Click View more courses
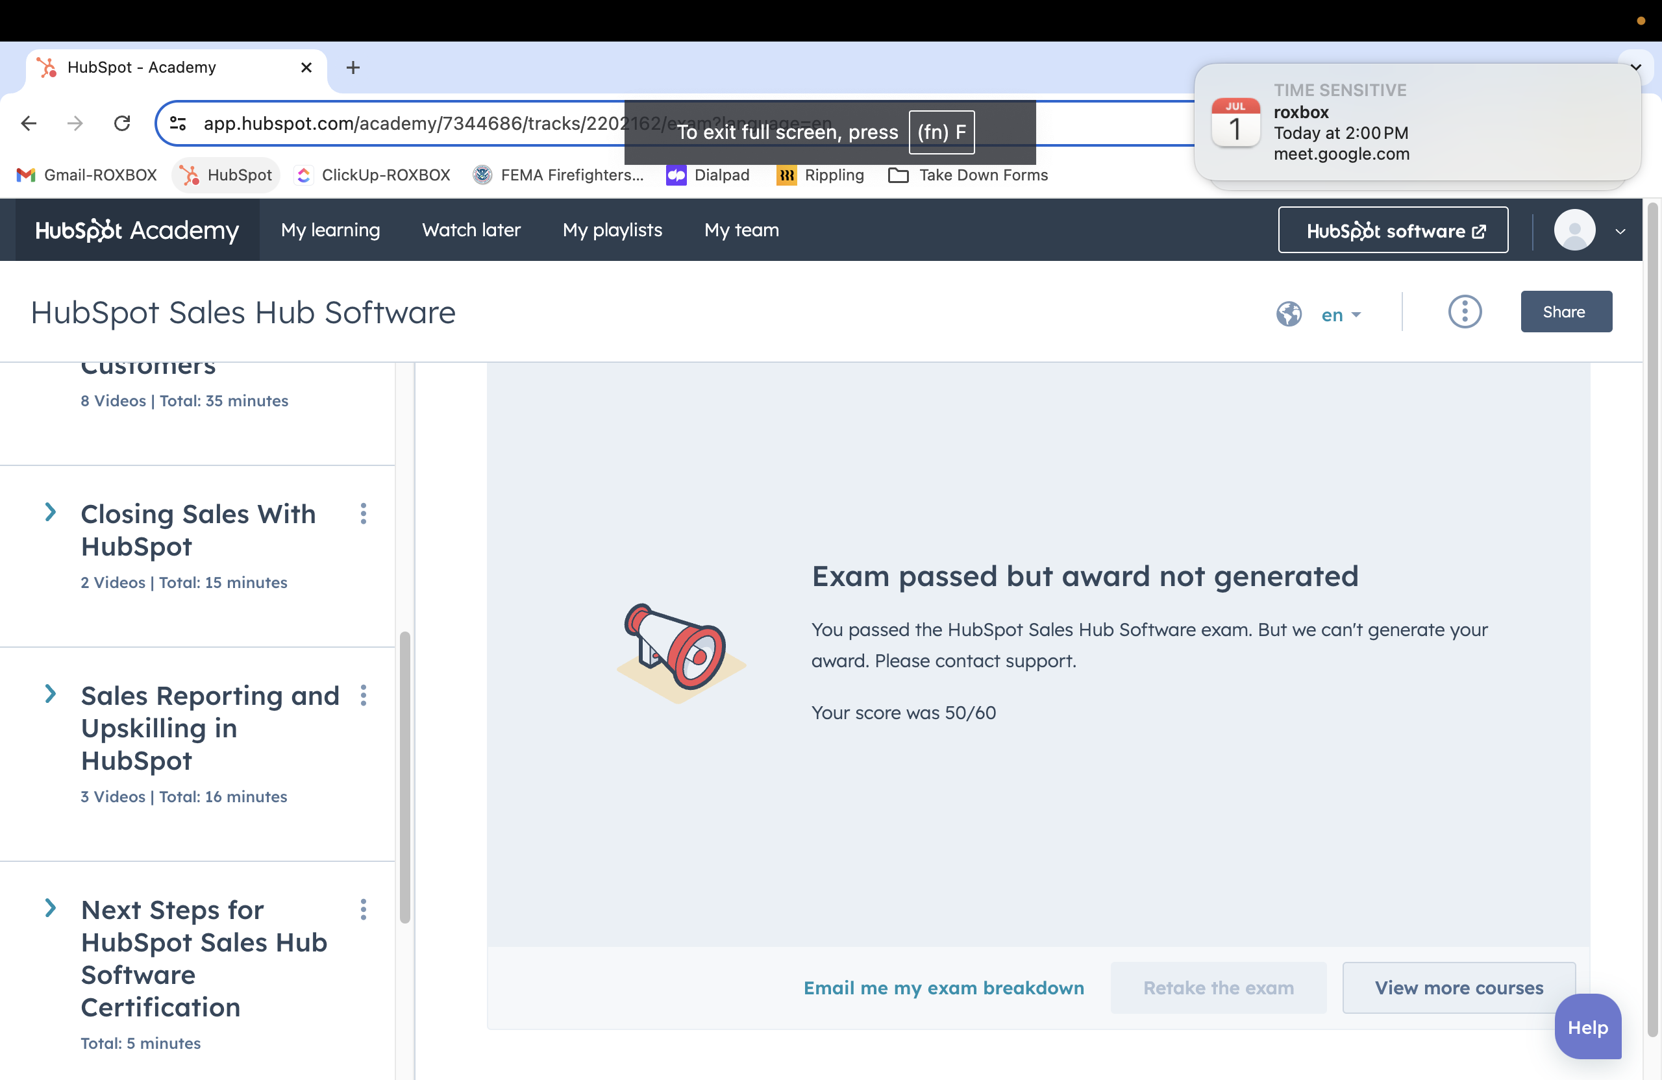1662x1080 pixels. click(x=1458, y=987)
